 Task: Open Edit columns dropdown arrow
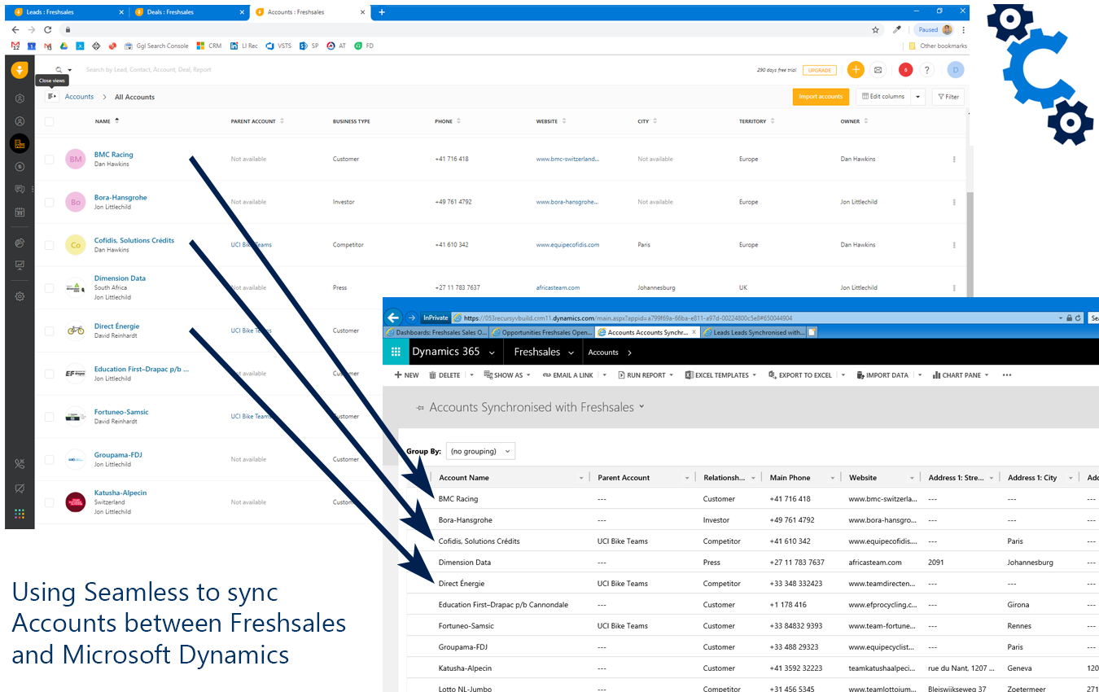(918, 97)
